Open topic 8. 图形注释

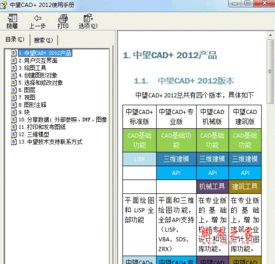tap(32, 105)
